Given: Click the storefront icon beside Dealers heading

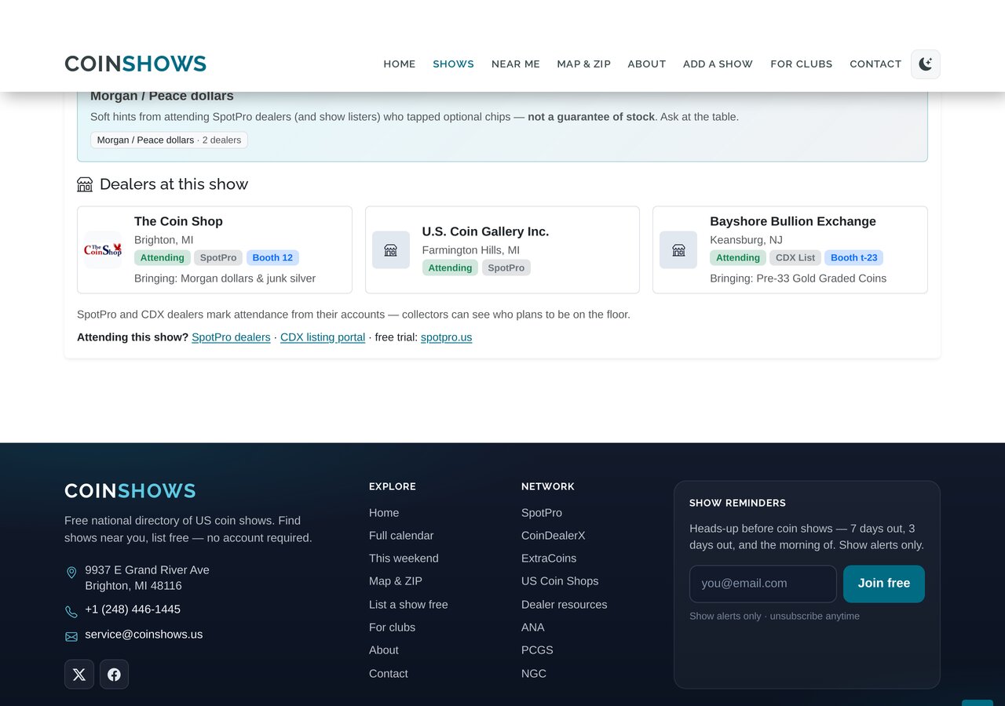Looking at the screenshot, I should coord(85,184).
